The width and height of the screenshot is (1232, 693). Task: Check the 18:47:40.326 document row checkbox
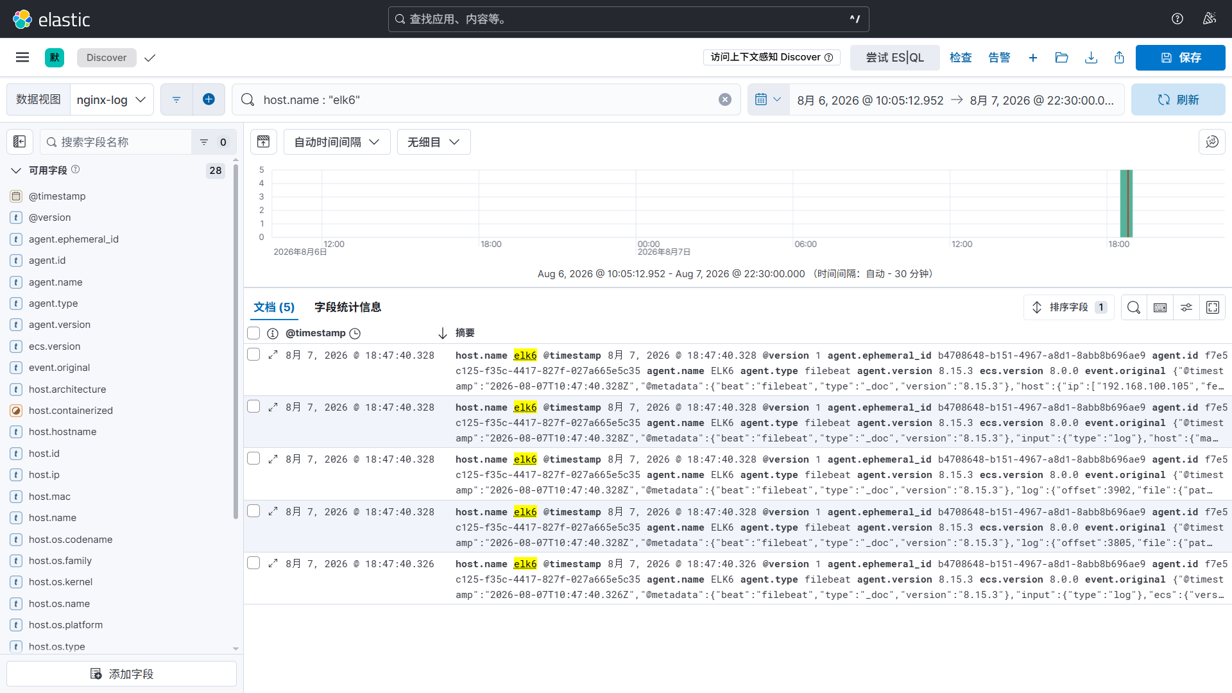253,563
